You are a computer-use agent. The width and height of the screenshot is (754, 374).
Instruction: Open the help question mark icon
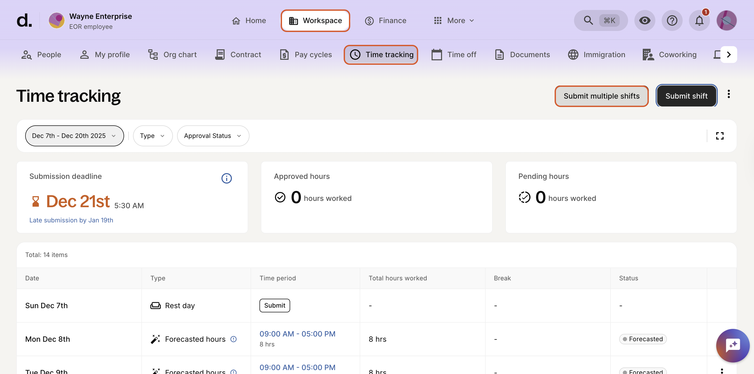tap(672, 20)
